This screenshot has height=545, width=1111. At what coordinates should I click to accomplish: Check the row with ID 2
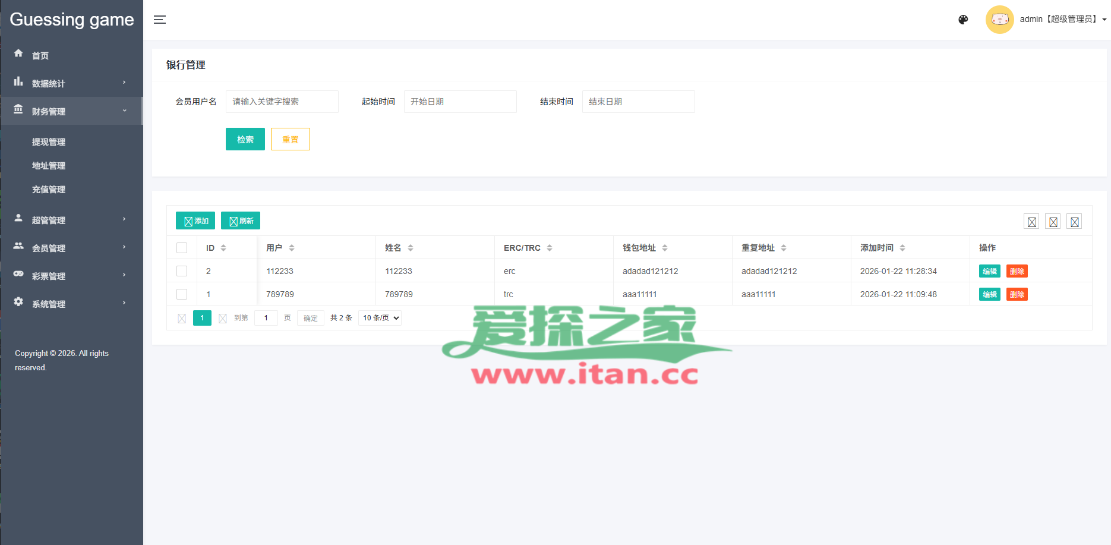point(182,271)
